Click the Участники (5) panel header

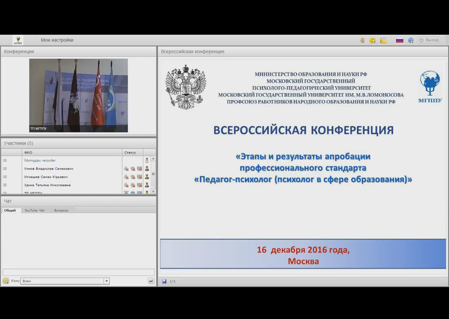(x=79, y=143)
